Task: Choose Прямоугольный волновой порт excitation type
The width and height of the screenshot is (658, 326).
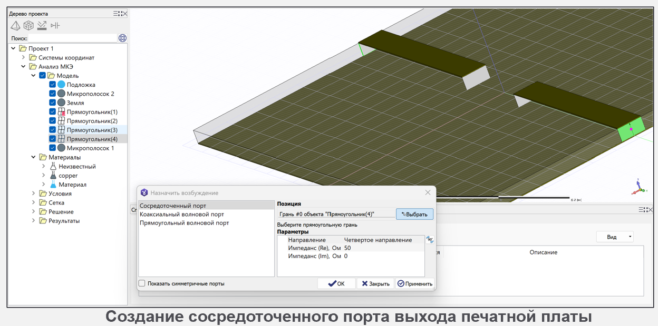Action: (184, 223)
